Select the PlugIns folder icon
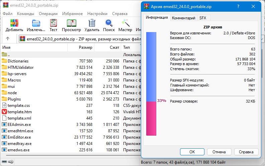Screen dimensions: 265x166 (x=4, y=99)
